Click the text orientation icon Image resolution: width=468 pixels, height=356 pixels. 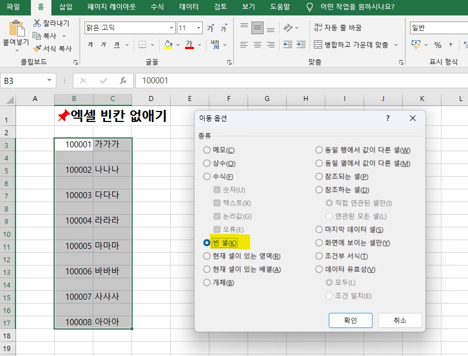pyautogui.click(x=288, y=28)
